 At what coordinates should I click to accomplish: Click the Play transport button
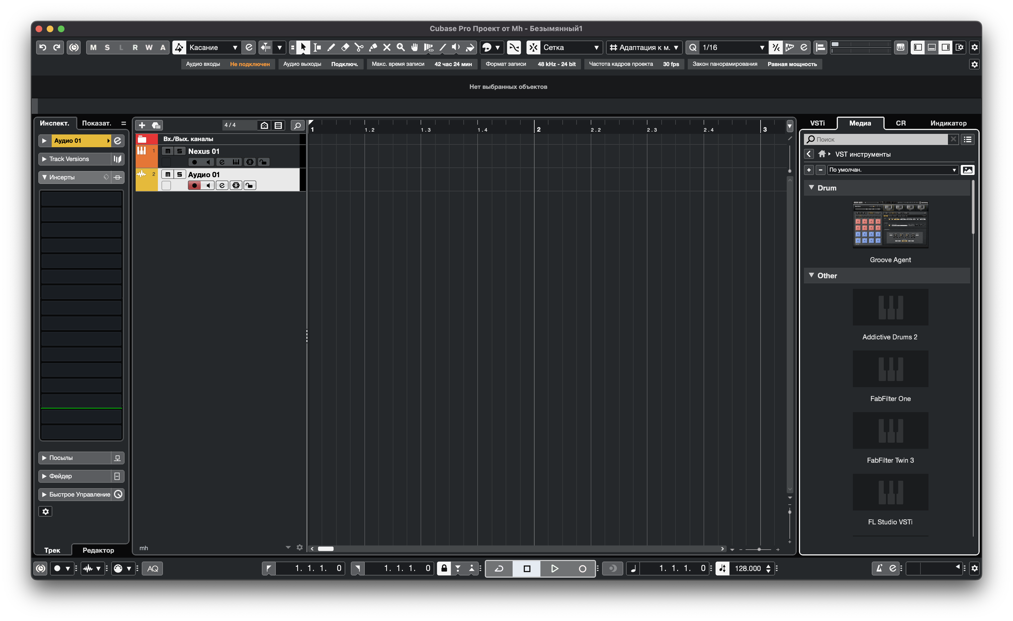tap(555, 569)
